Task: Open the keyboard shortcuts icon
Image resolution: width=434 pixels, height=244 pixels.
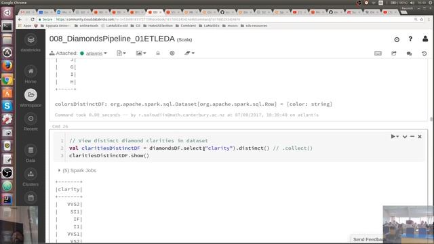Action: (378, 54)
